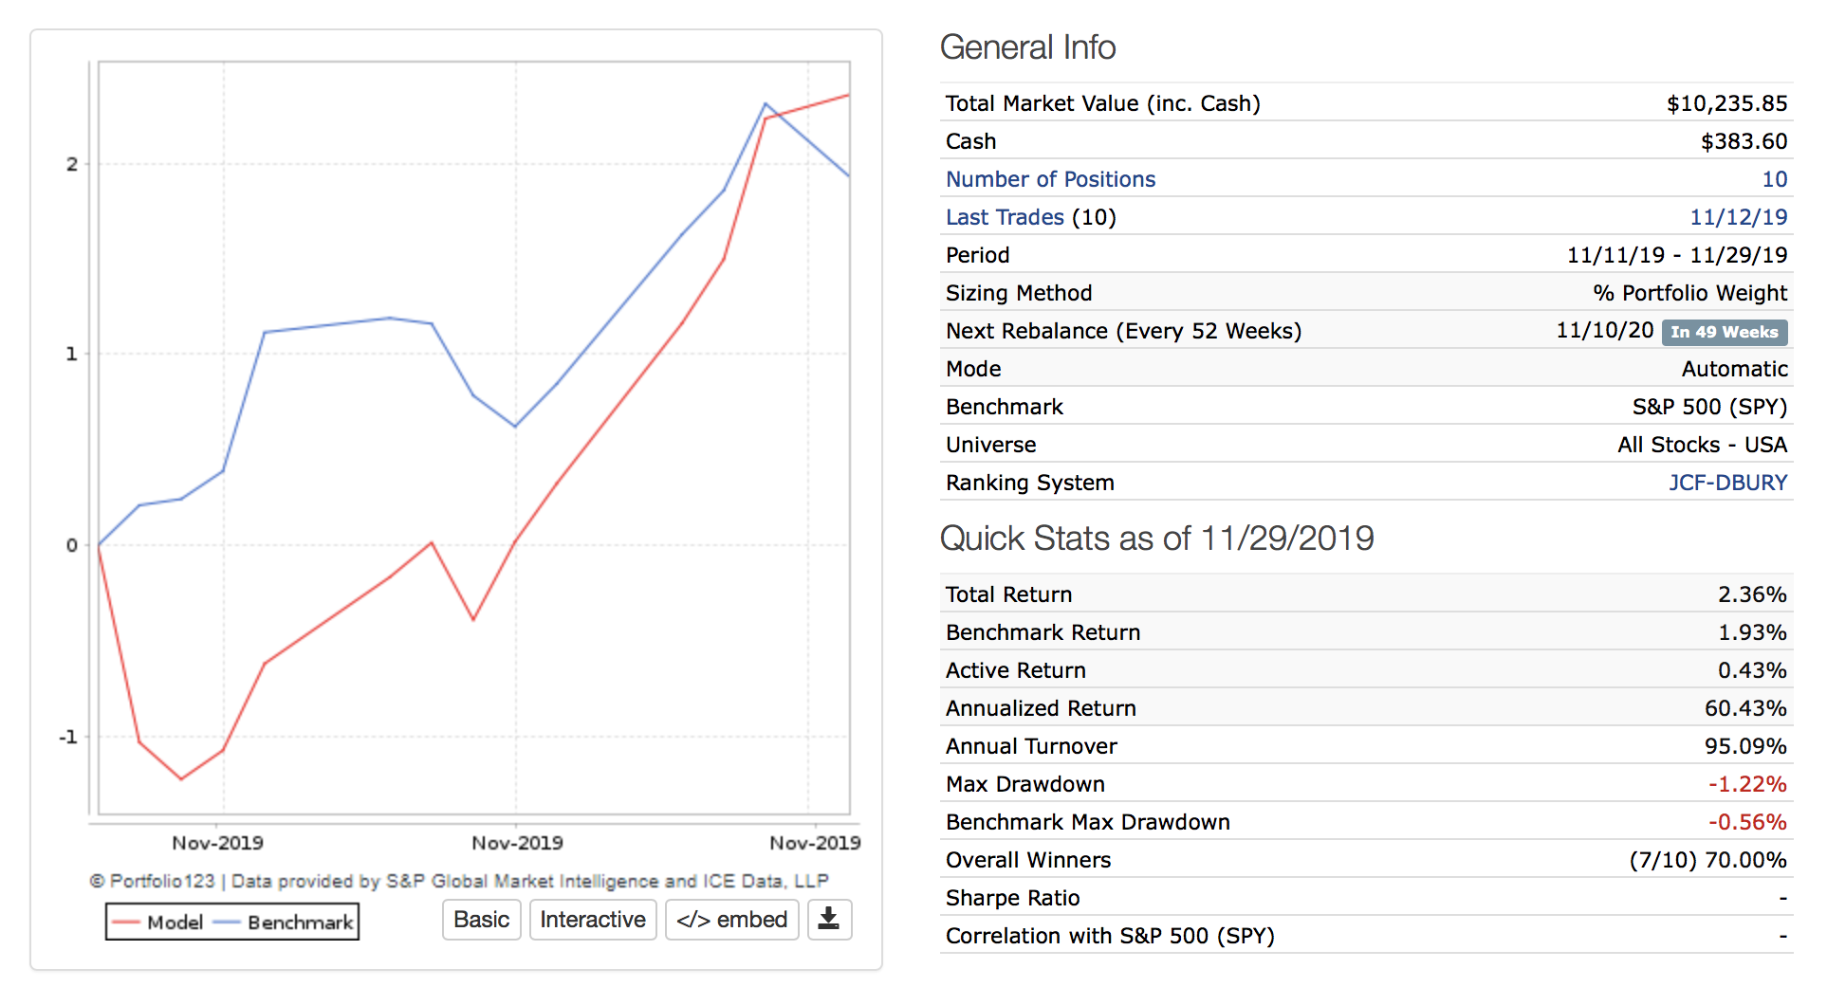
Task: Click the Total Return value 2.36%
Action: [x=1751, y=594]
